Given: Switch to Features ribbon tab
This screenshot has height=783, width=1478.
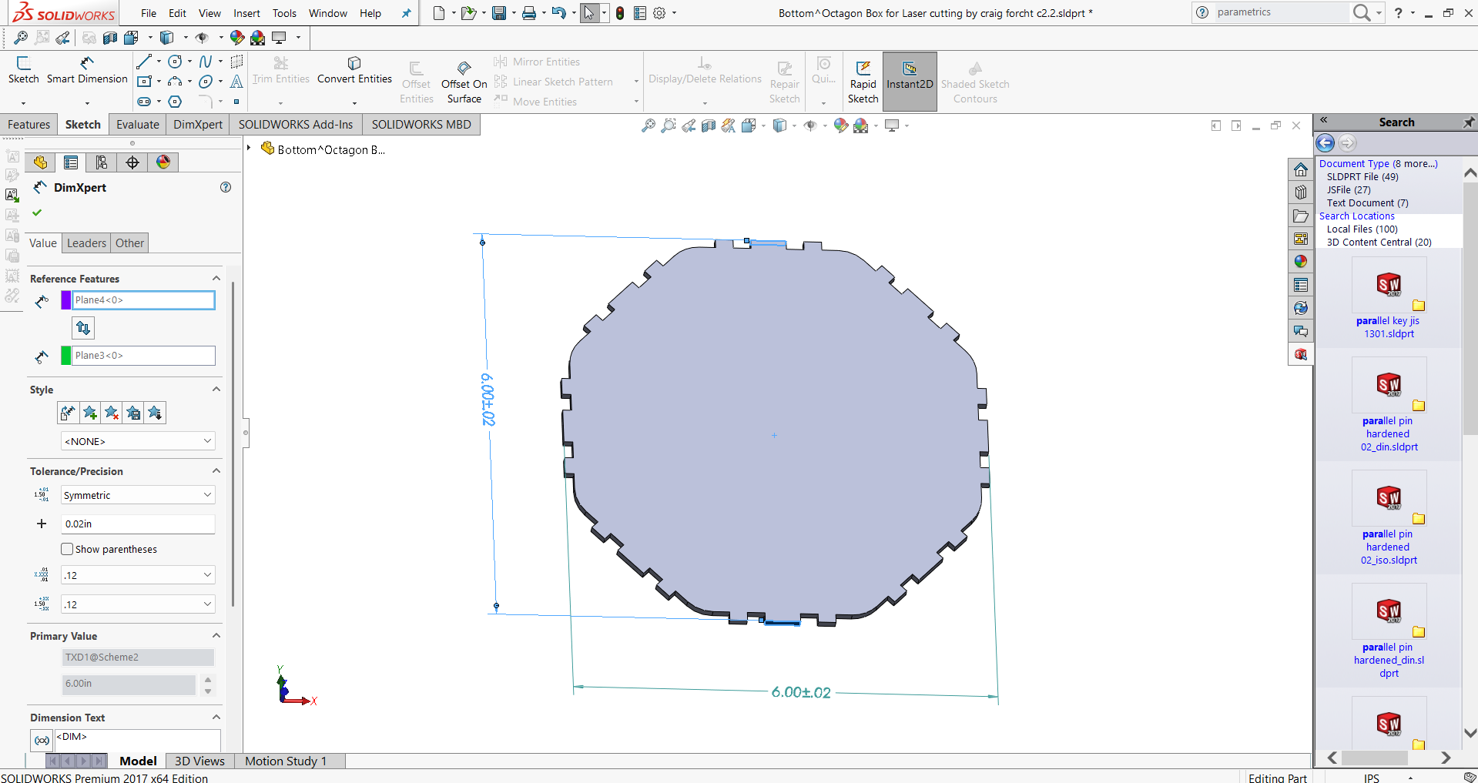Looking at the screenshot, I should click(28, 125).
